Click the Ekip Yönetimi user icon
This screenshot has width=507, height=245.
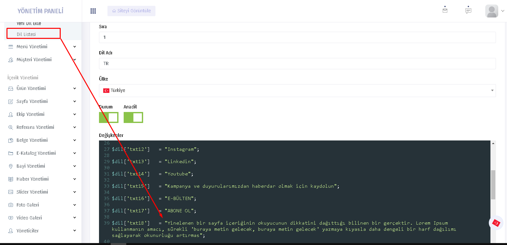(x=11, y=114)
